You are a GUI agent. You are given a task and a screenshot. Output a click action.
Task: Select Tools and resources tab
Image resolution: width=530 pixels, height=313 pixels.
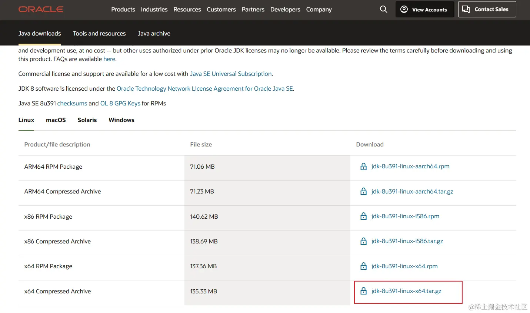(x=99, y=33)
